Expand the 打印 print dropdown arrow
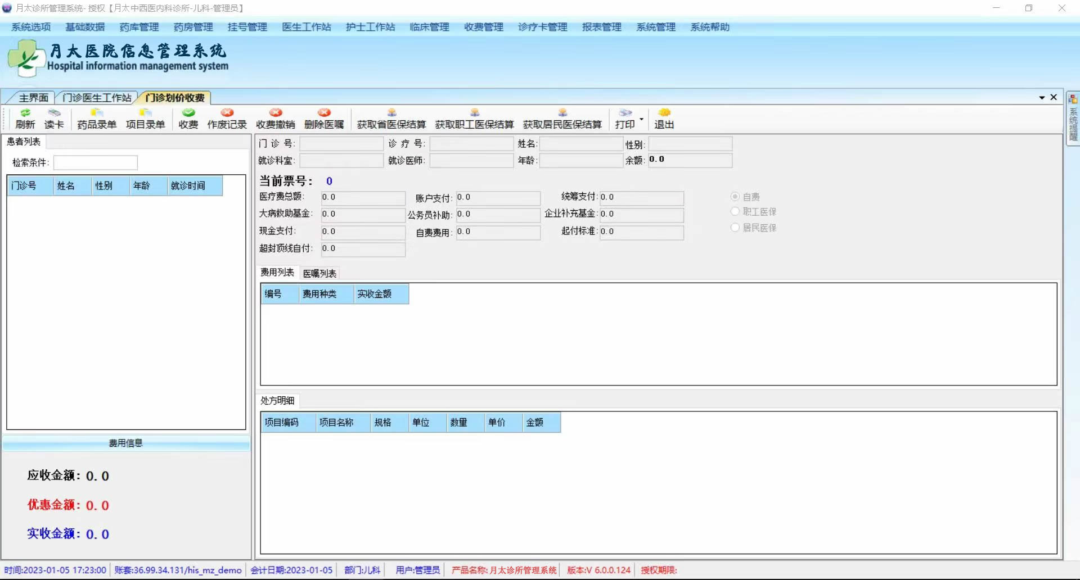Viewport: 1080px width, 580px height. [x=641, y=119]
